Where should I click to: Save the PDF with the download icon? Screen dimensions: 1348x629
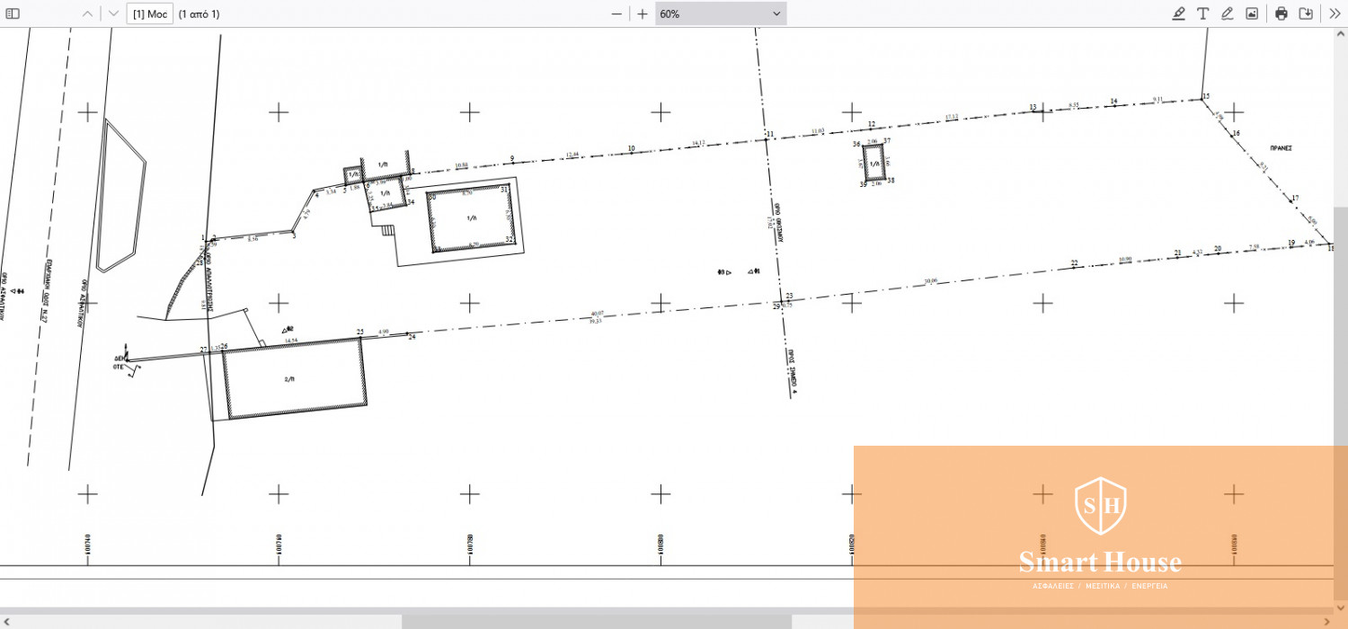click(1307, 13)
